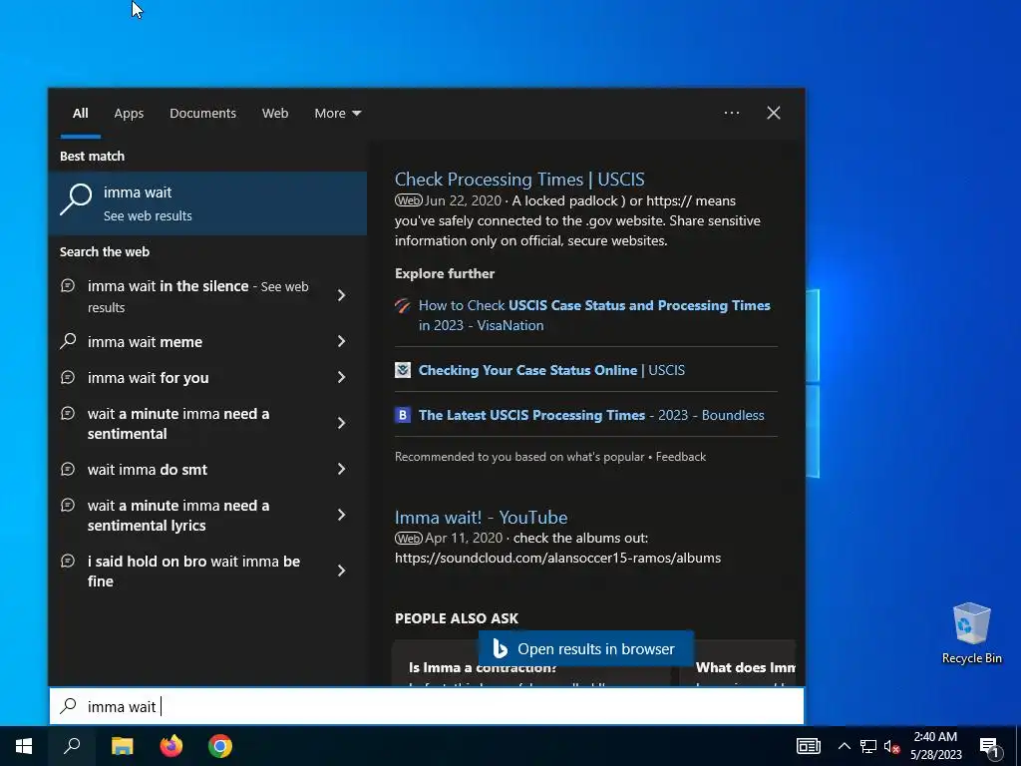
Task: Open 'The Latest USCIS Processing Times' Boundless link
Action: tap(590, 415)
